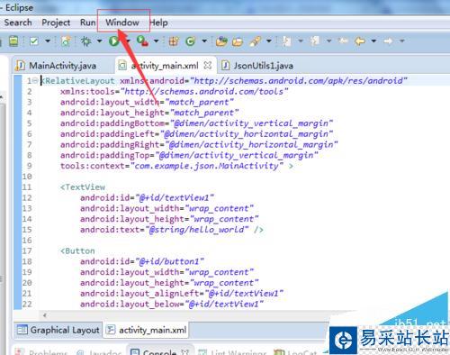Open the LogCat view tab
This screenshot has height=355, width=450.
tap(296, 351)
